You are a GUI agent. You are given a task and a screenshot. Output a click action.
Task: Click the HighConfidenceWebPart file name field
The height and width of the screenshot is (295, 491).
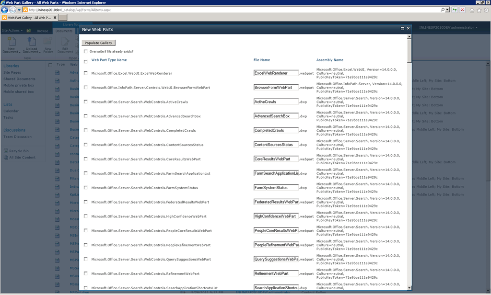(x=276, y=216)
